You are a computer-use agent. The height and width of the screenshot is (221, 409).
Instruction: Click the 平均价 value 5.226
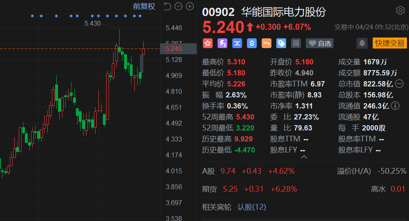pyautogui.click(x=236, y=84)
